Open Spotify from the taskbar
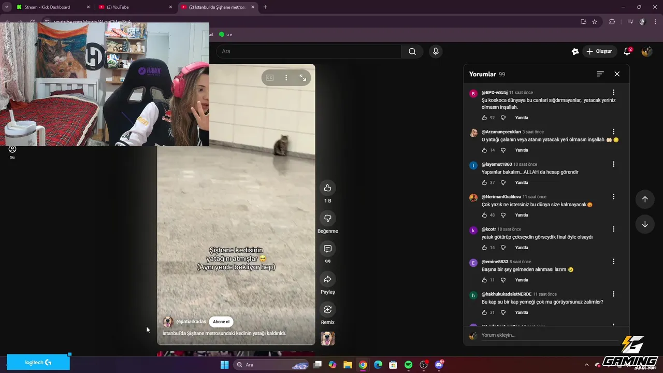Image resolution: width=663 pixels, height=373 pixels. 408,365
